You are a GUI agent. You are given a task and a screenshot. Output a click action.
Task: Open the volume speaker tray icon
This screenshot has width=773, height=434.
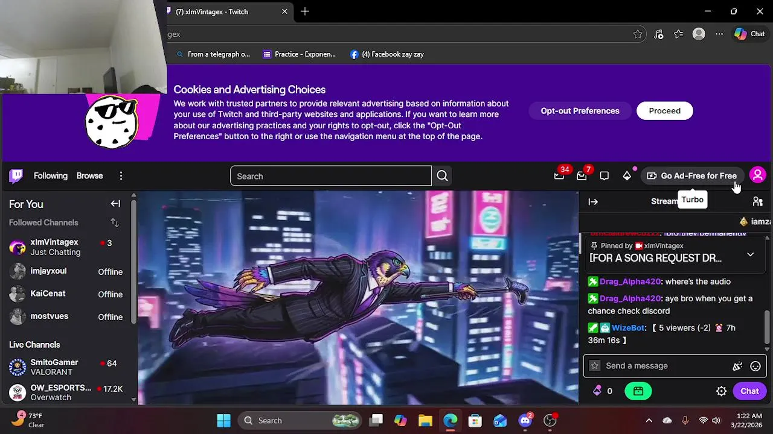(716, 421)
